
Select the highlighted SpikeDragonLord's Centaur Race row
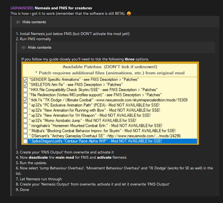coord(112,141)
